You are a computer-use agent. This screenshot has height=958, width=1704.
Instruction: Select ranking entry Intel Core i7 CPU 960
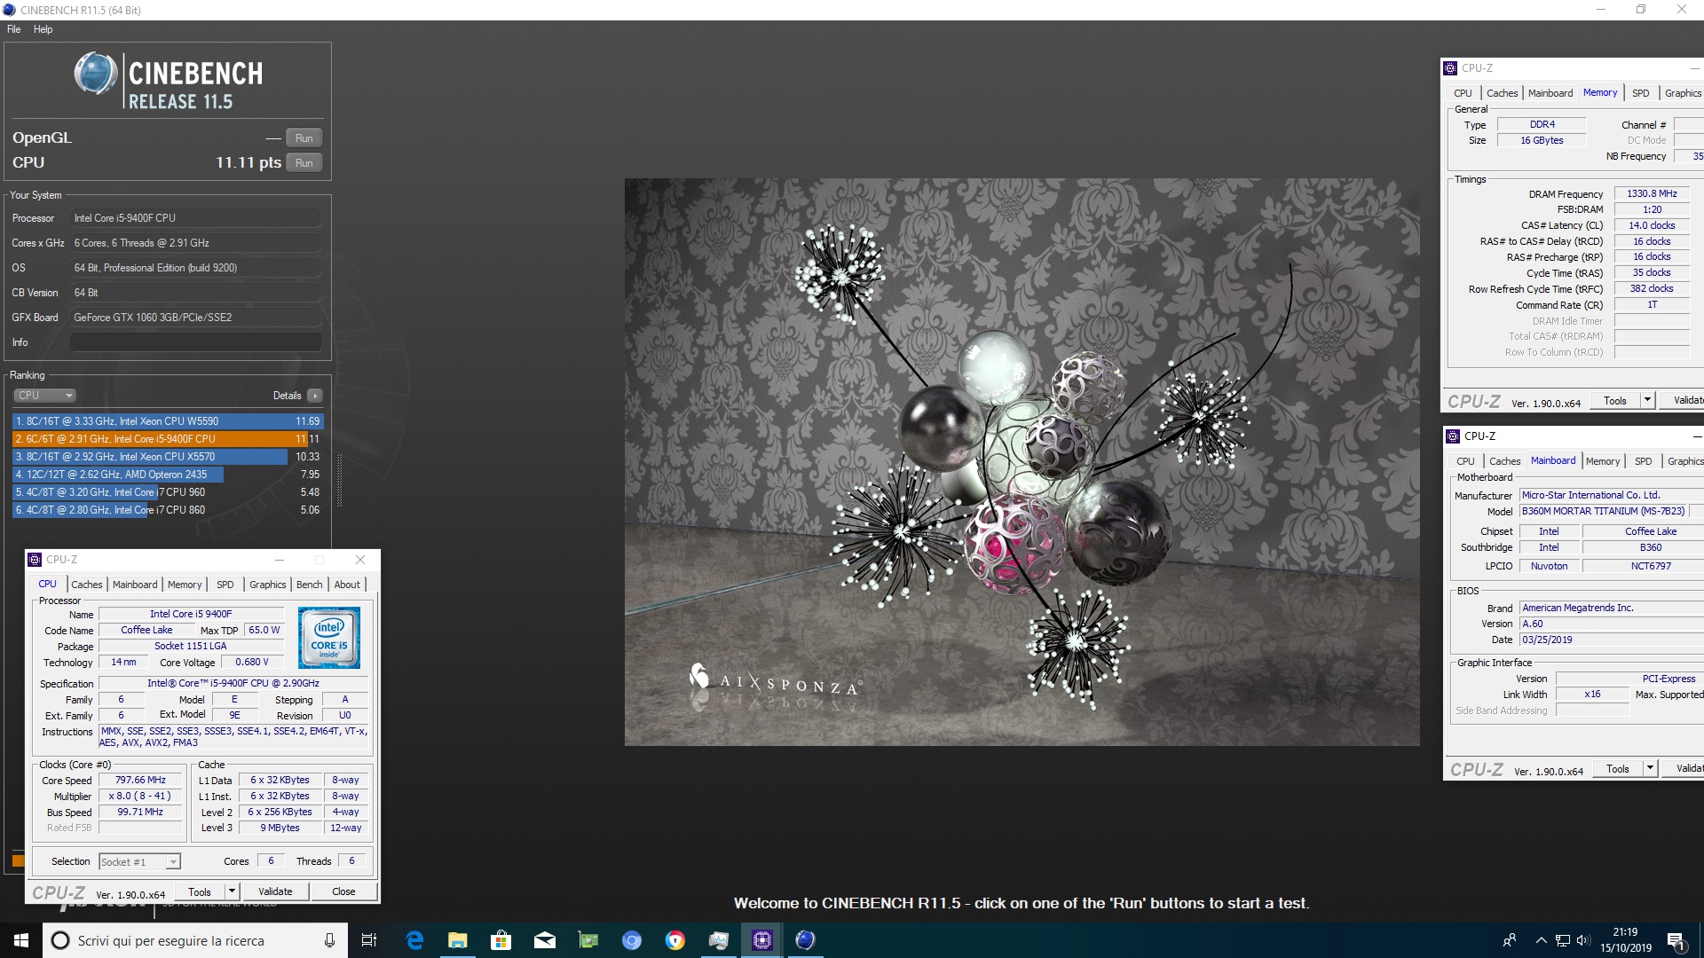click(168, 492)
